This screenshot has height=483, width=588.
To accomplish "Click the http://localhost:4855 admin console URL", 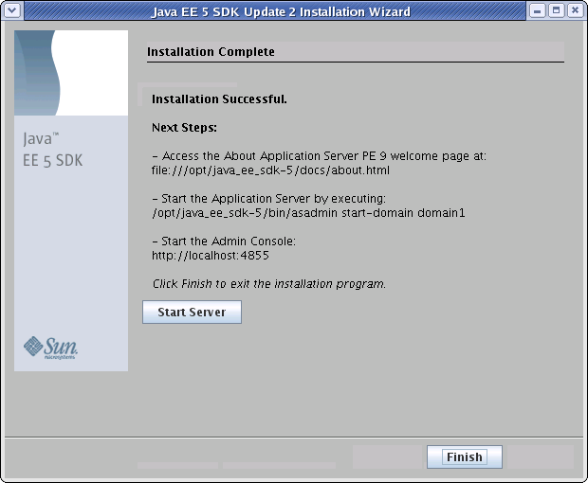I will pos(210,256).
